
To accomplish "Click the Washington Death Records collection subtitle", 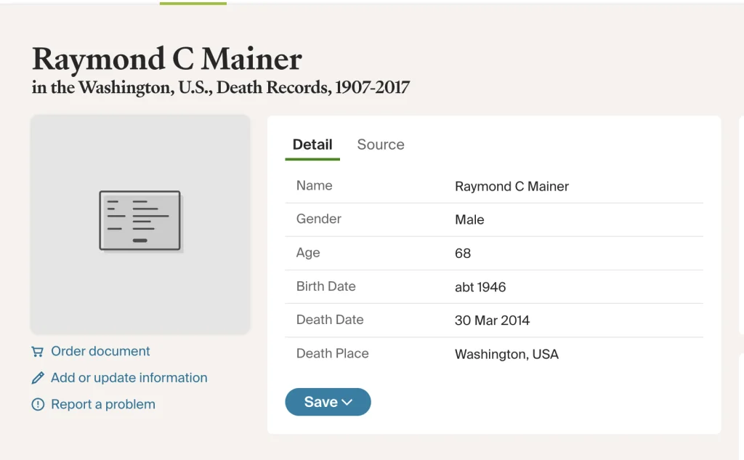I will [221, 89].
